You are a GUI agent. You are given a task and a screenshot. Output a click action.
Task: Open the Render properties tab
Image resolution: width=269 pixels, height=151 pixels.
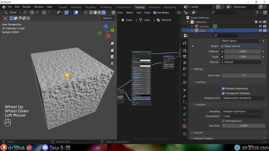point(185,51)
